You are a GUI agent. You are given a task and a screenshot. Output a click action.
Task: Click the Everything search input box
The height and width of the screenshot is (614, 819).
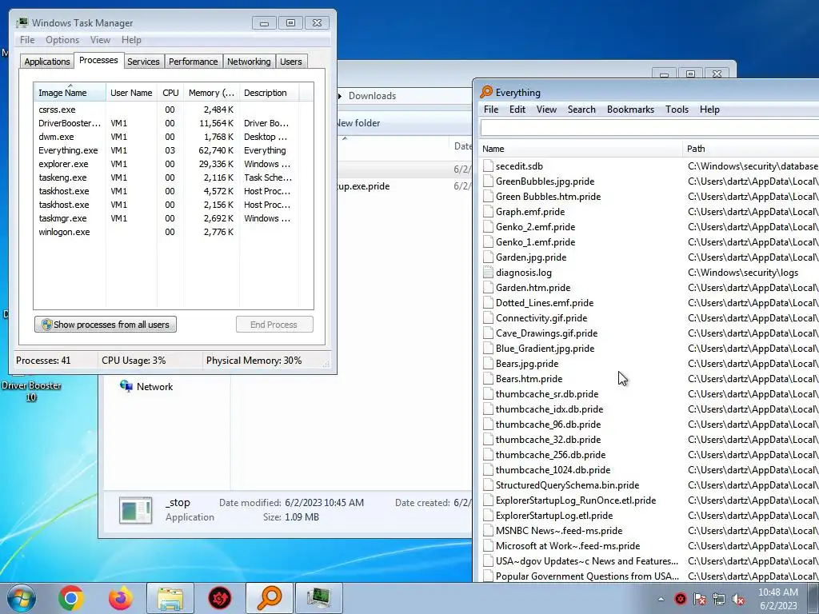[649, 128]
